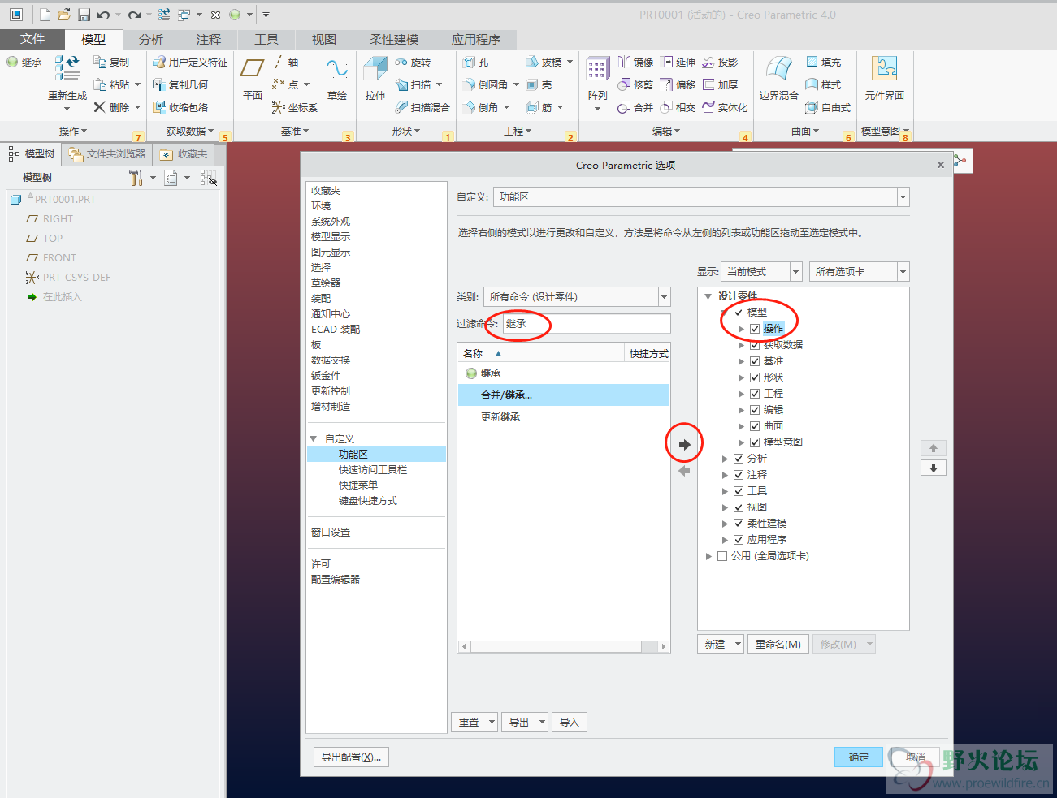Select the 扫描混合 tool

(x=422, y=107)
